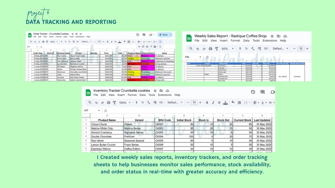The width and height of the screenshot is (335, 188).
Task: Open vertical align dropdown in Inventory Tracker toolbar
Action: pyautogui.click(x=264, y=102)
